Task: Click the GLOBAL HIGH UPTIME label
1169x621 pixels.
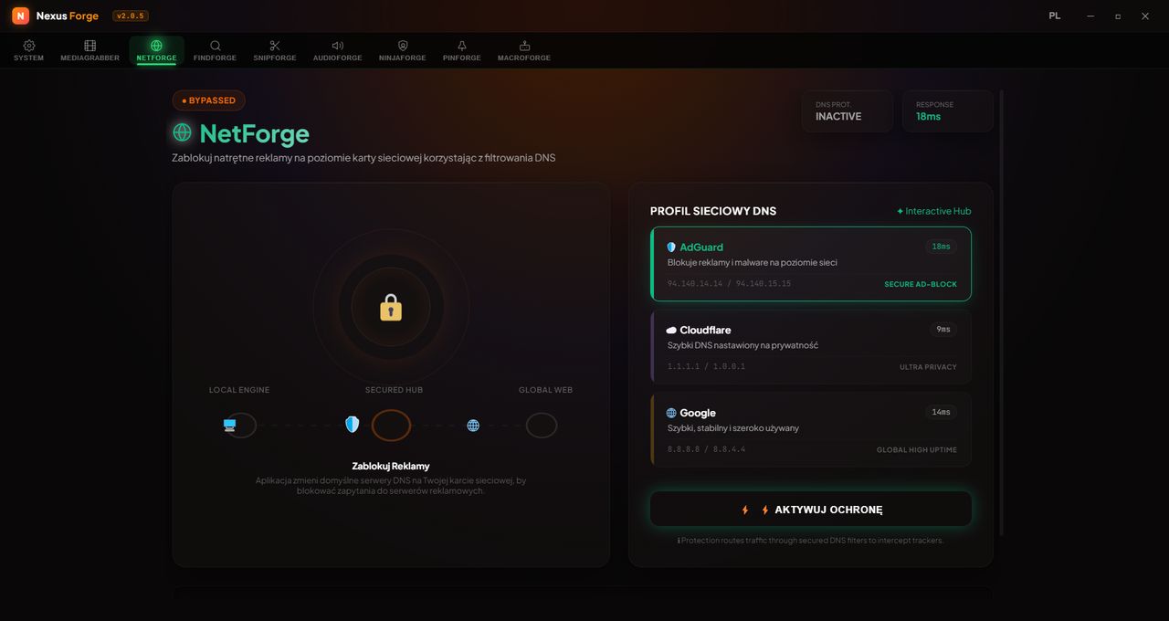Action: coord(917,450)
